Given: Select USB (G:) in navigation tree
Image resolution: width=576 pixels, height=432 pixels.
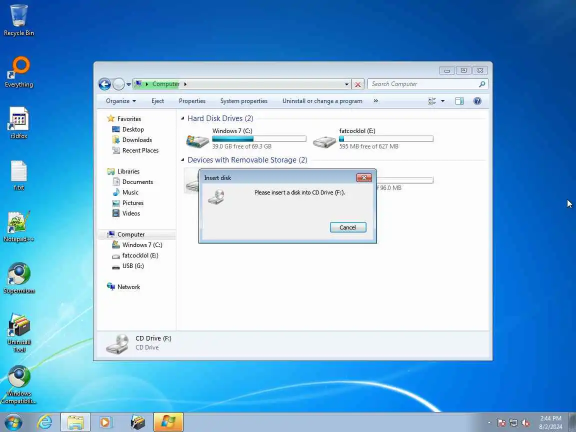Looking at the screenshot, I should coord(128,266).
